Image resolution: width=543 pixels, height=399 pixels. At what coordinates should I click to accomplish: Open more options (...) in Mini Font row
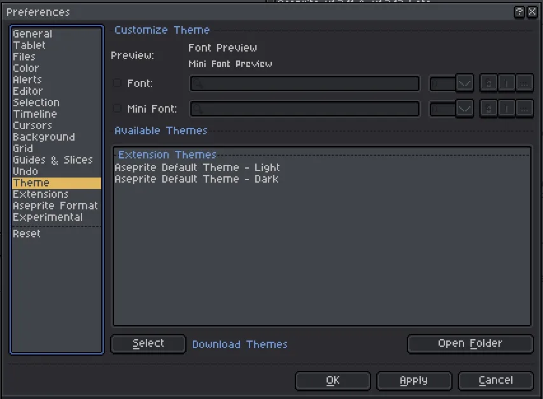[x=525, y=109]
